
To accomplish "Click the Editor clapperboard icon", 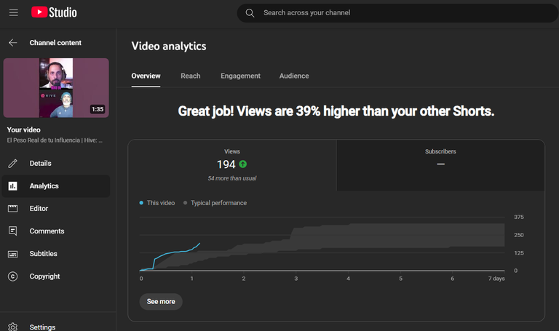I will coord(13,209).
